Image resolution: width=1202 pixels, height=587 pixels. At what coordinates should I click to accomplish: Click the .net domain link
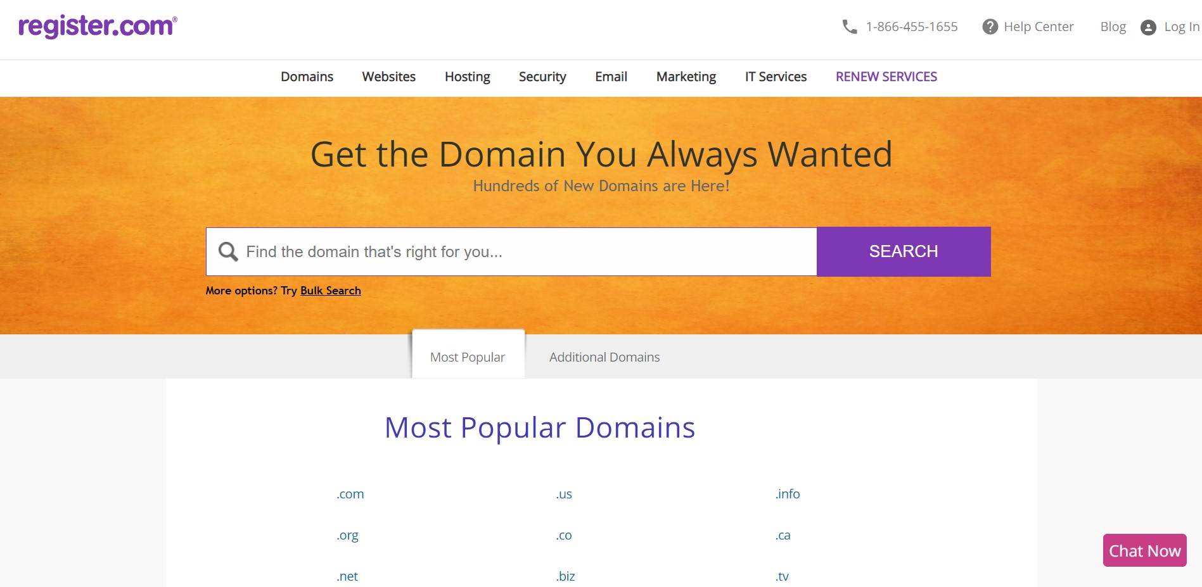(x=347, y=576)
